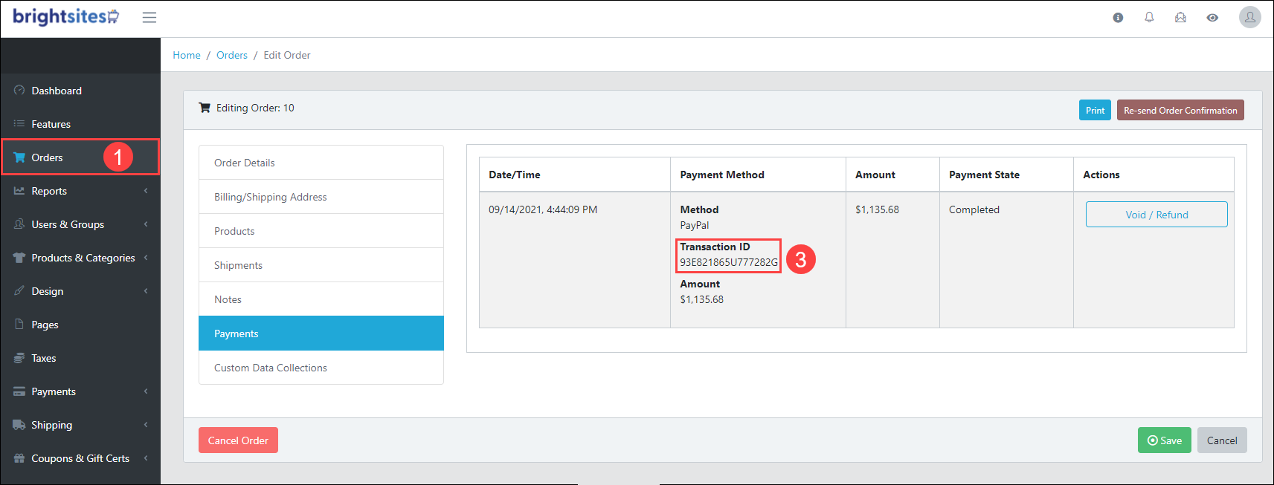This screenshot has width=1274, height=485.
Task: Select the Shipments tab
Action: pos(321,265)
